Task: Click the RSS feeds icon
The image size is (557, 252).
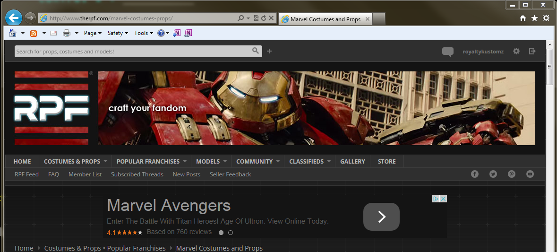Action: (x=34, y=34)
